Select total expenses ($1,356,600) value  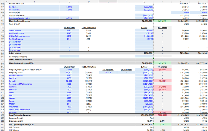[144, 115]
